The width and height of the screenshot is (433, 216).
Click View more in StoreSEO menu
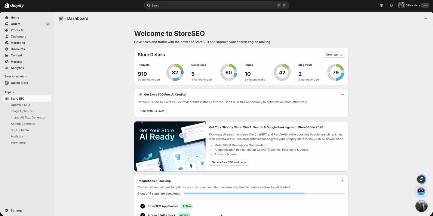click(18, 142)
